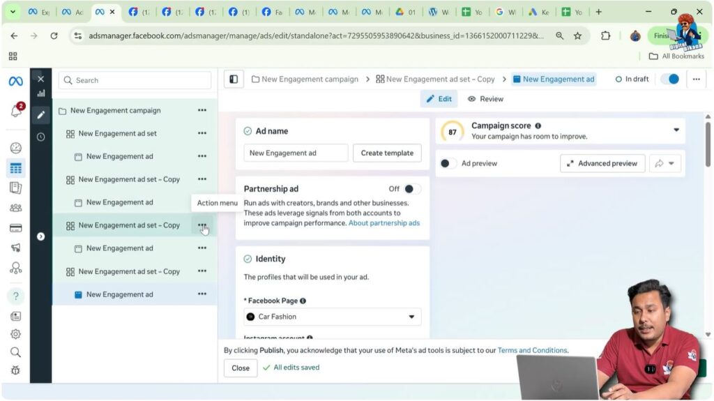The width and height of the screenshot is (714, 401).
Task: Open All Bookmarks folder
Action: tap(676, 56)
